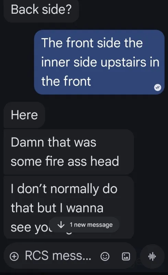The width and height of the screenshot is (168, 275).
Task: Open the attachment plus icon in message bar
Action: coord(14,256)
